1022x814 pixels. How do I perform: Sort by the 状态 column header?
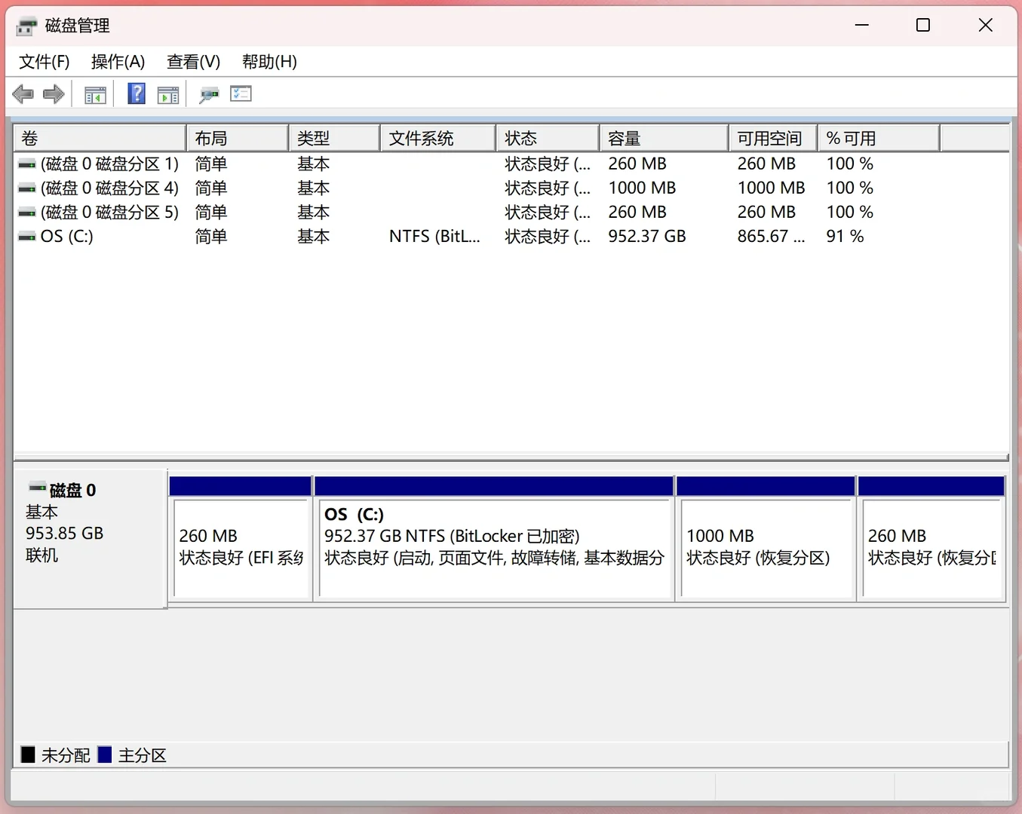point(548,139)
